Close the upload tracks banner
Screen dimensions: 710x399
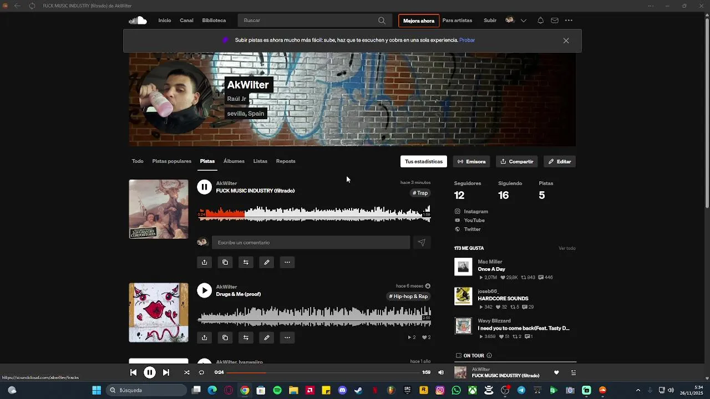566,40
